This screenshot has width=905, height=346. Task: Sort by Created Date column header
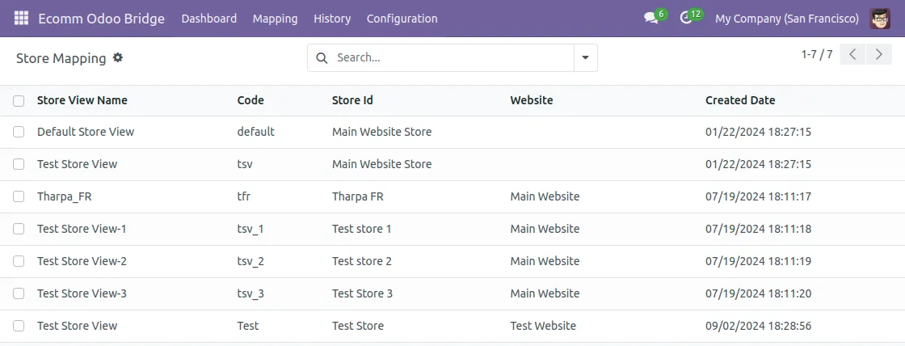740,100
